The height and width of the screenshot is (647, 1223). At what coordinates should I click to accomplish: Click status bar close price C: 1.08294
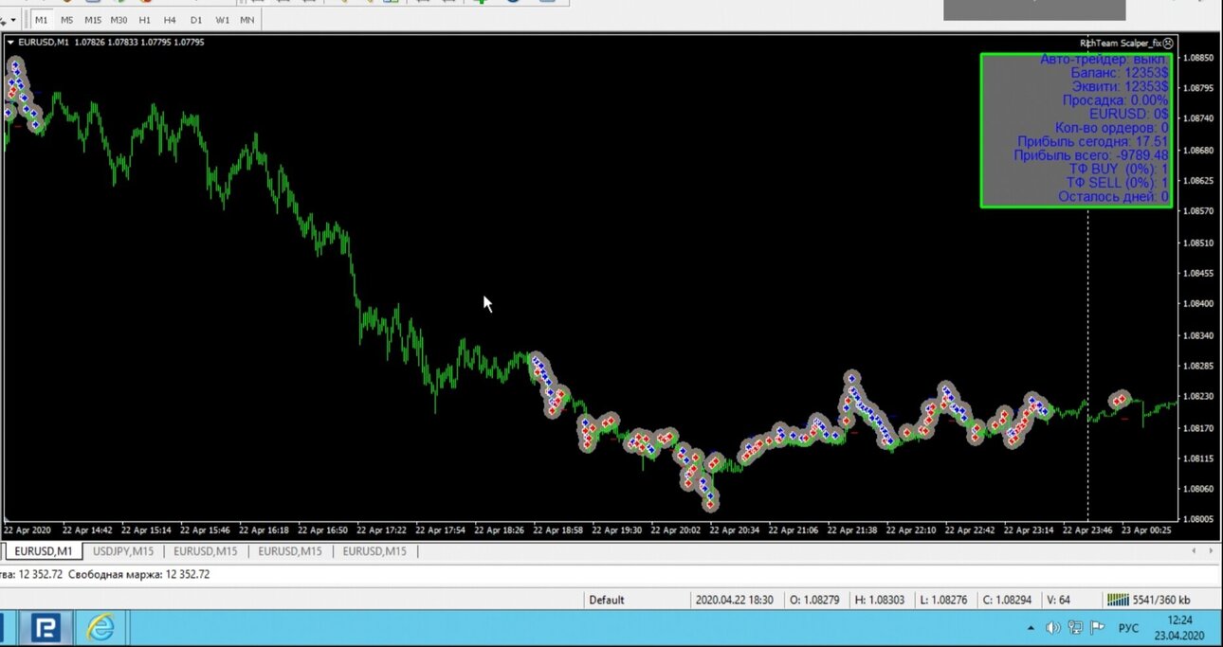coord(1006,600)
